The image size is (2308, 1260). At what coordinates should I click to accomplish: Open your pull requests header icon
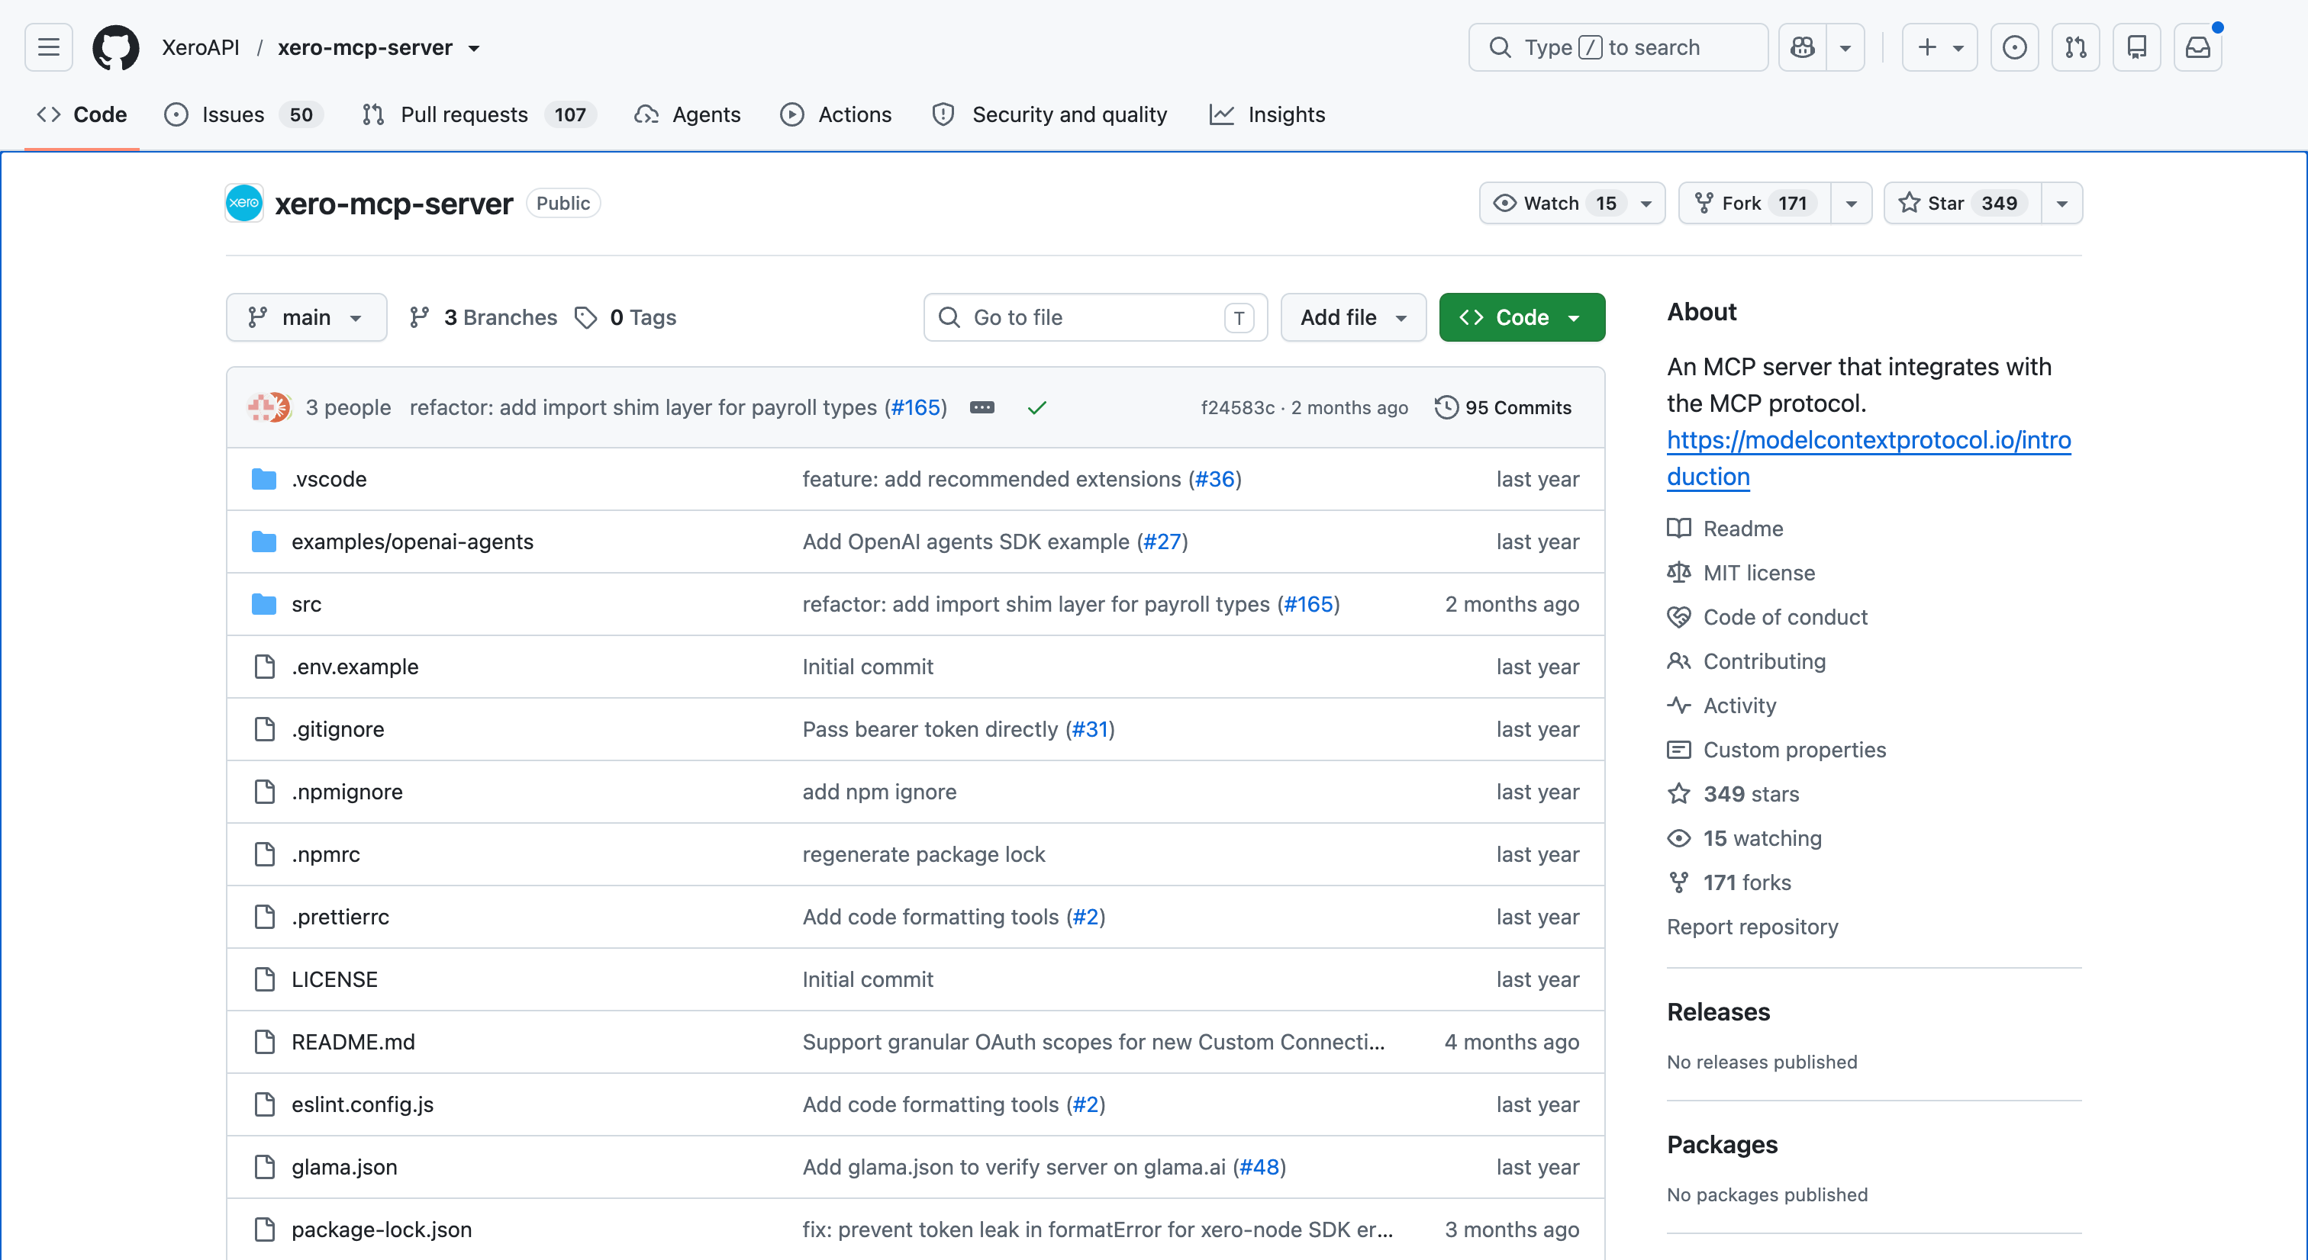point(2076,47)
